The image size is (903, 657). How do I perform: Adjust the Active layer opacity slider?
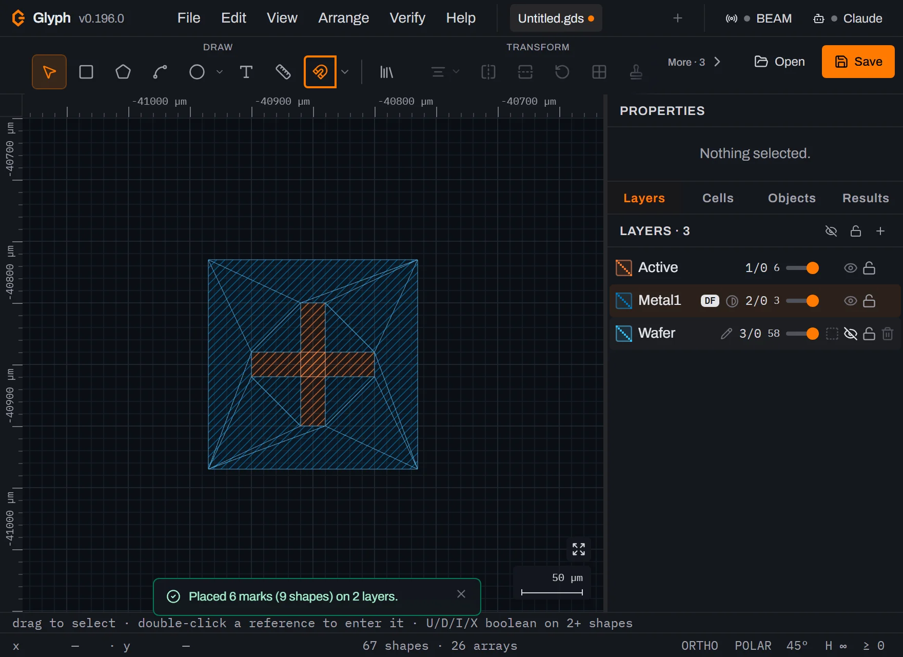802,268
